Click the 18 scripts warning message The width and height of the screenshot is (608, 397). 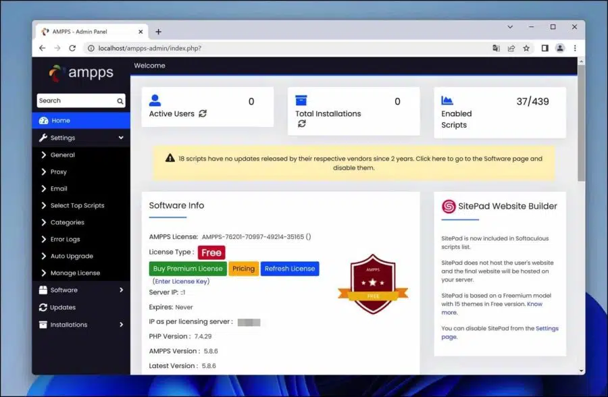(353, 163)
